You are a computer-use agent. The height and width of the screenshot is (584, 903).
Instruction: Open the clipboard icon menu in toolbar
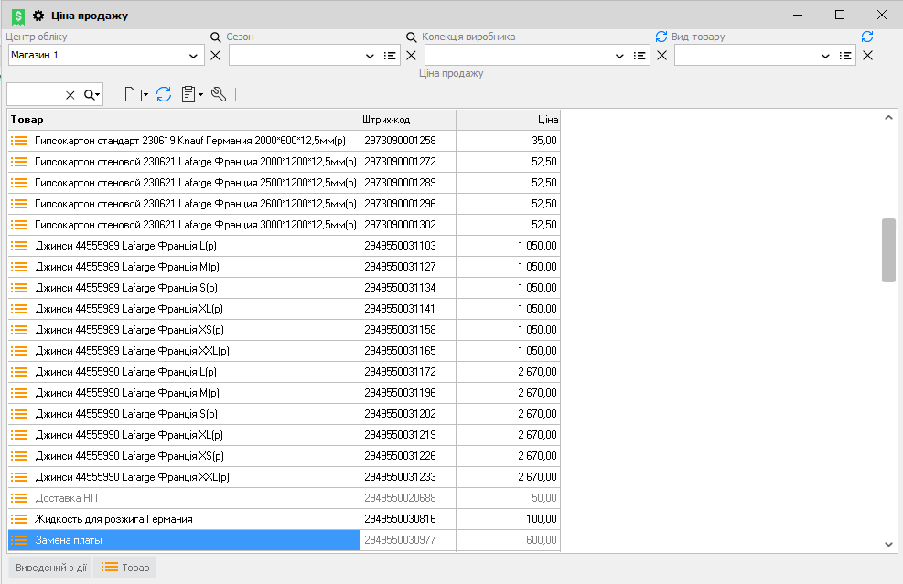pos(191,94)
